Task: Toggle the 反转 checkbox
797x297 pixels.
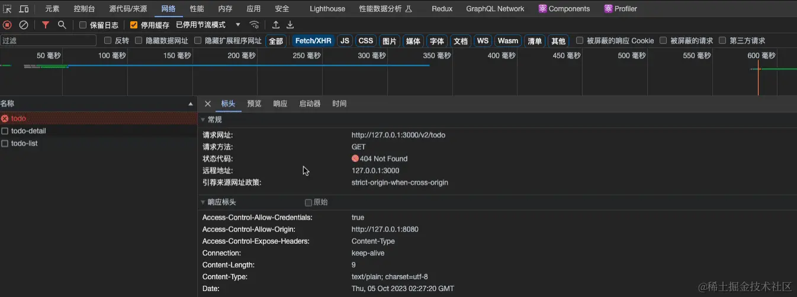Action: click(x=108, y=41)
